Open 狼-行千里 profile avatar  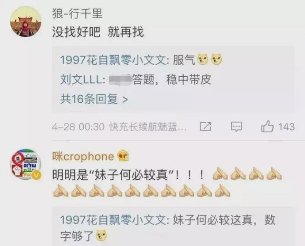26,22
